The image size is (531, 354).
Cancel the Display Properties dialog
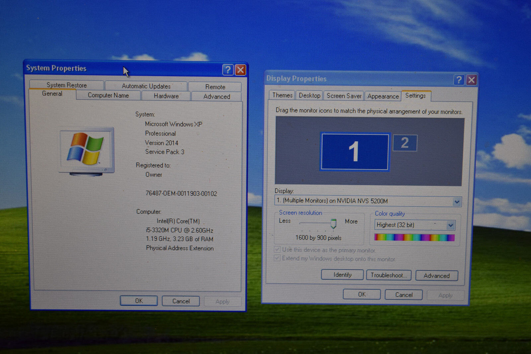pos(404,295)
